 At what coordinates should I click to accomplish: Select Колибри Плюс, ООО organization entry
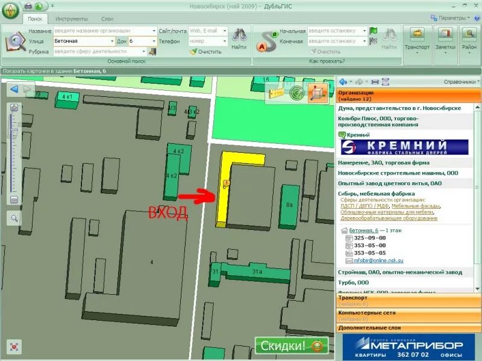point(378,122)
